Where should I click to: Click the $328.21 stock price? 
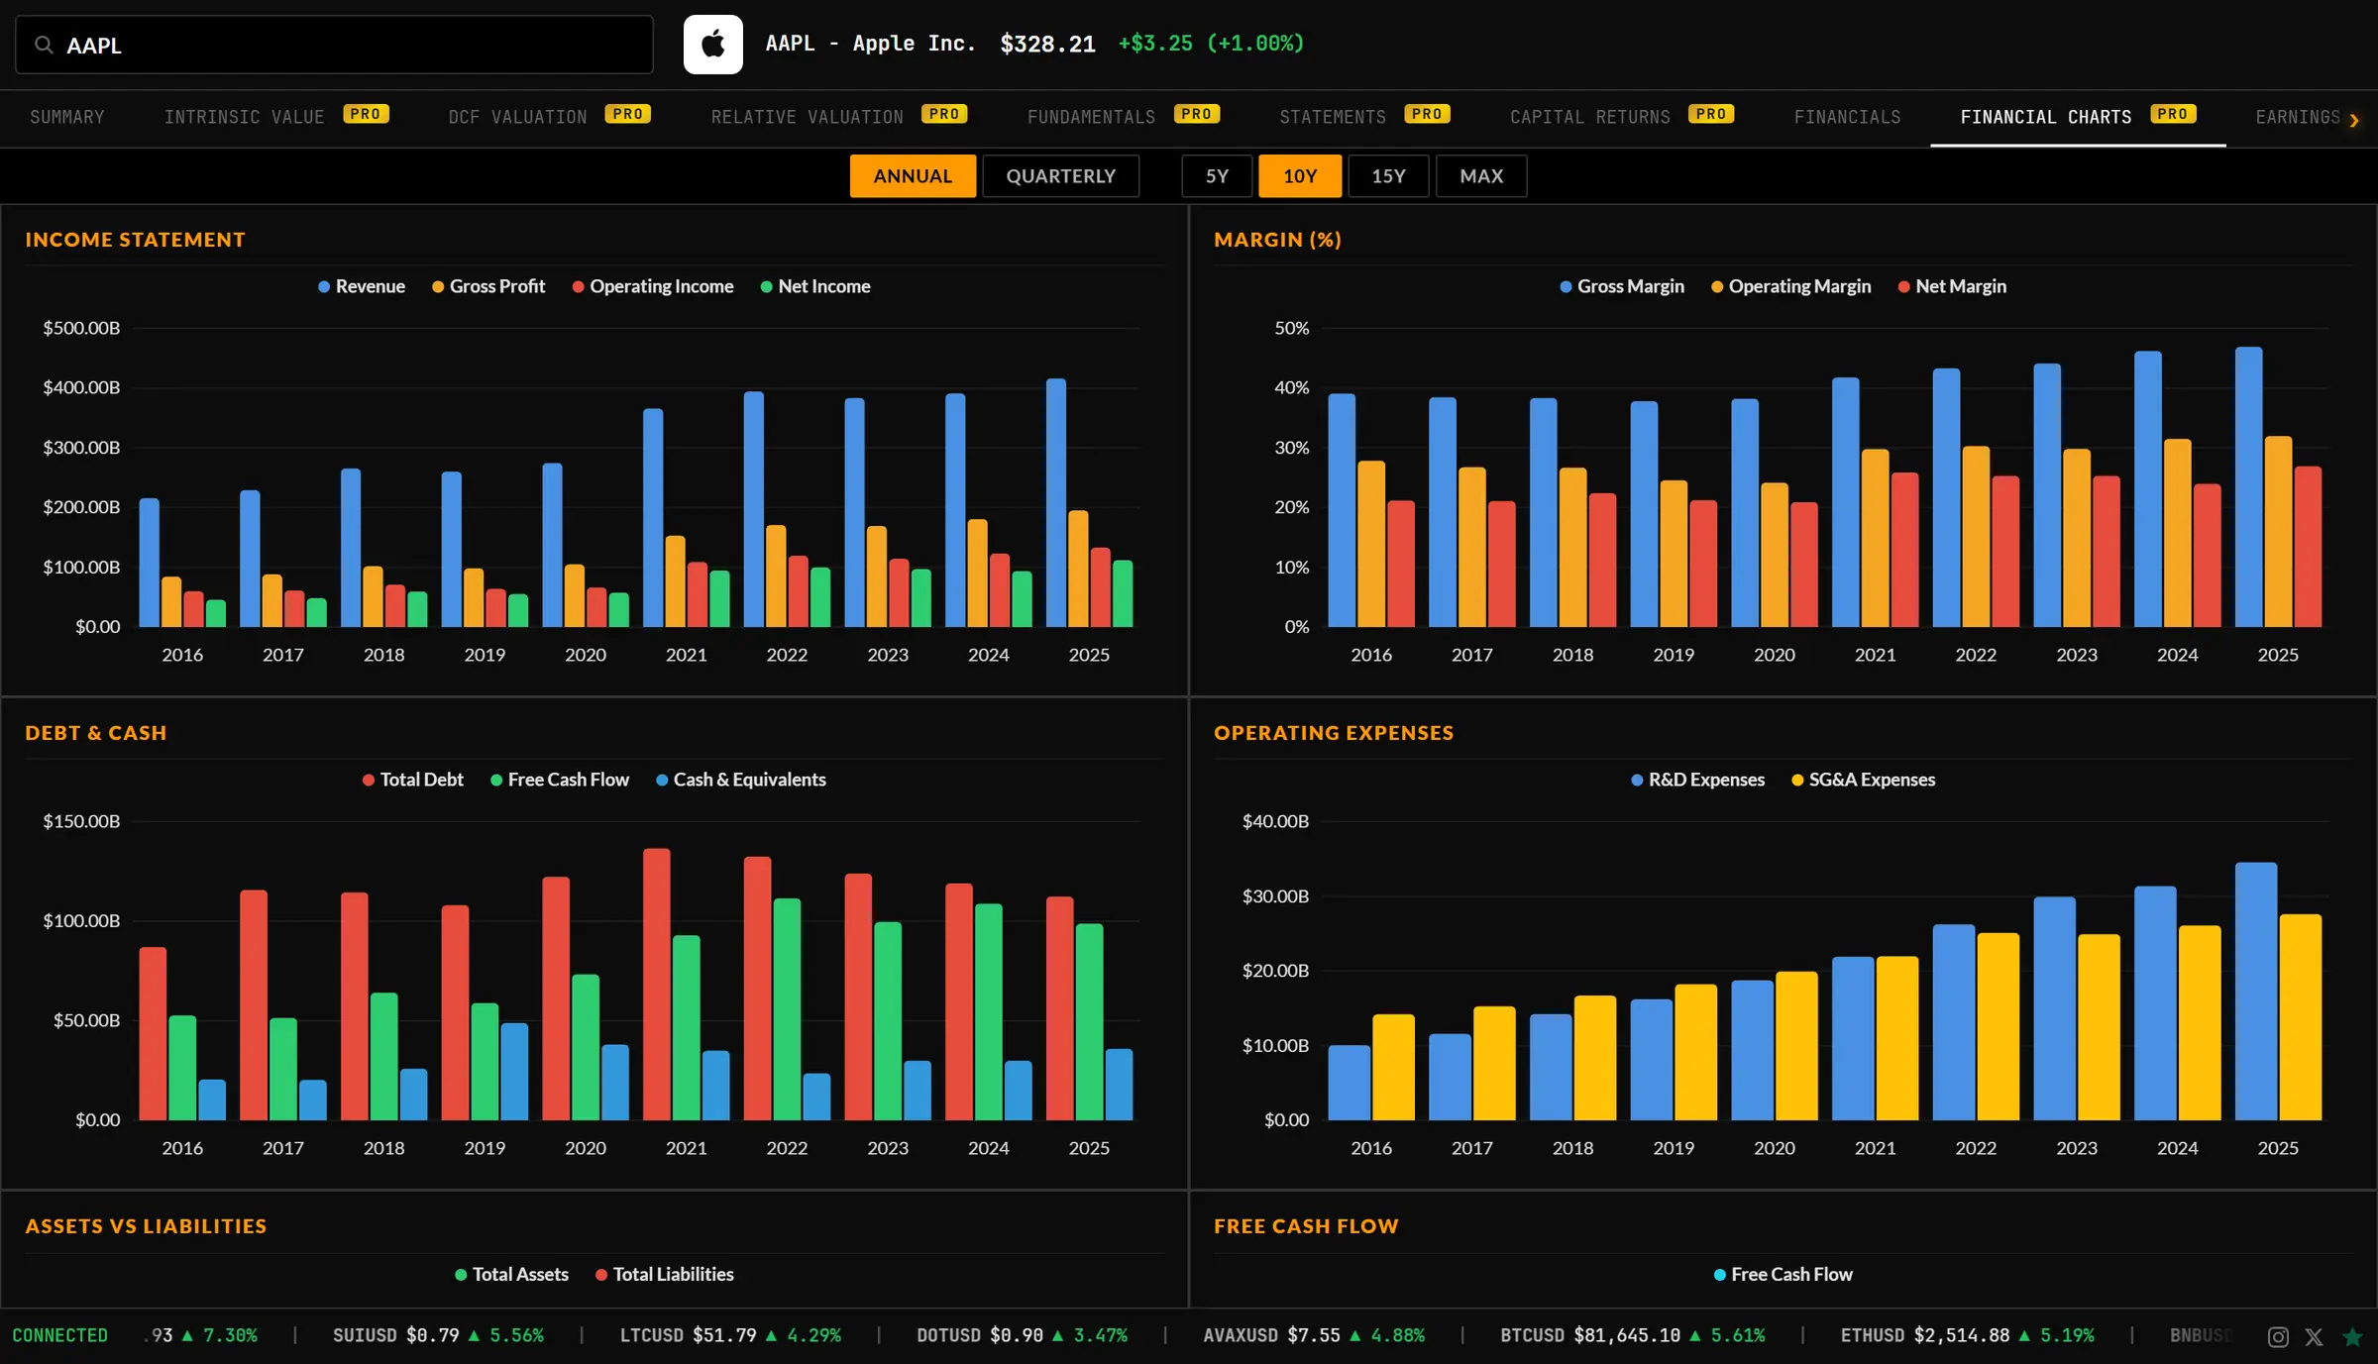pos(1048,45)
